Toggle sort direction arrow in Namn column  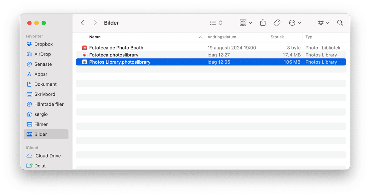click(200, 37)
